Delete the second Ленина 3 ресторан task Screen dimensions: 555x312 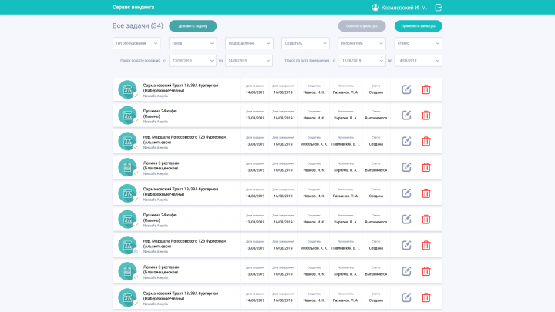425,271
